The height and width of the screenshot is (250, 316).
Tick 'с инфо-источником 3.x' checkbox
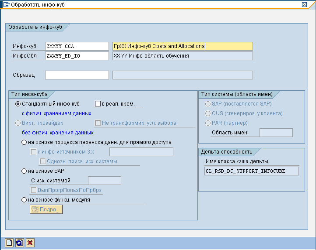pos(33,151)
